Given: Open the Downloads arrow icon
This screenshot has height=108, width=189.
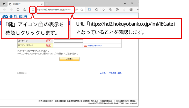Looking at the screenshot, I should coord(124,10).
